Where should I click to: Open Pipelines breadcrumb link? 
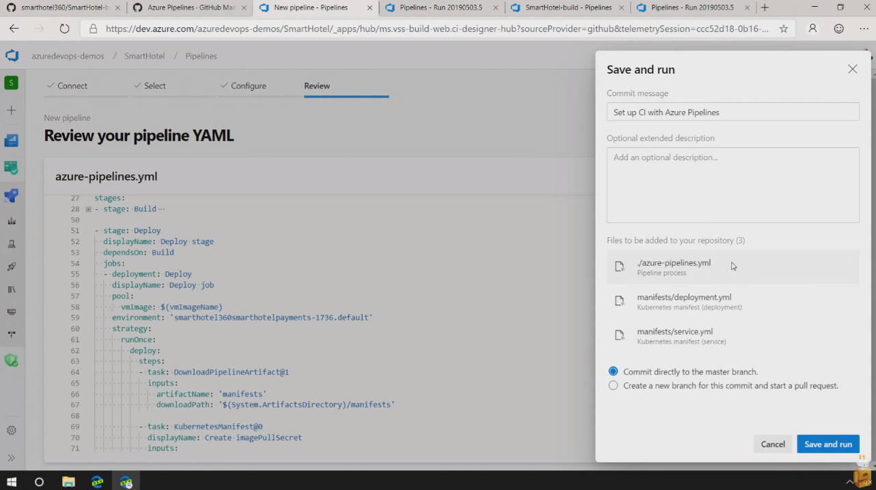(x=201, y=56)
